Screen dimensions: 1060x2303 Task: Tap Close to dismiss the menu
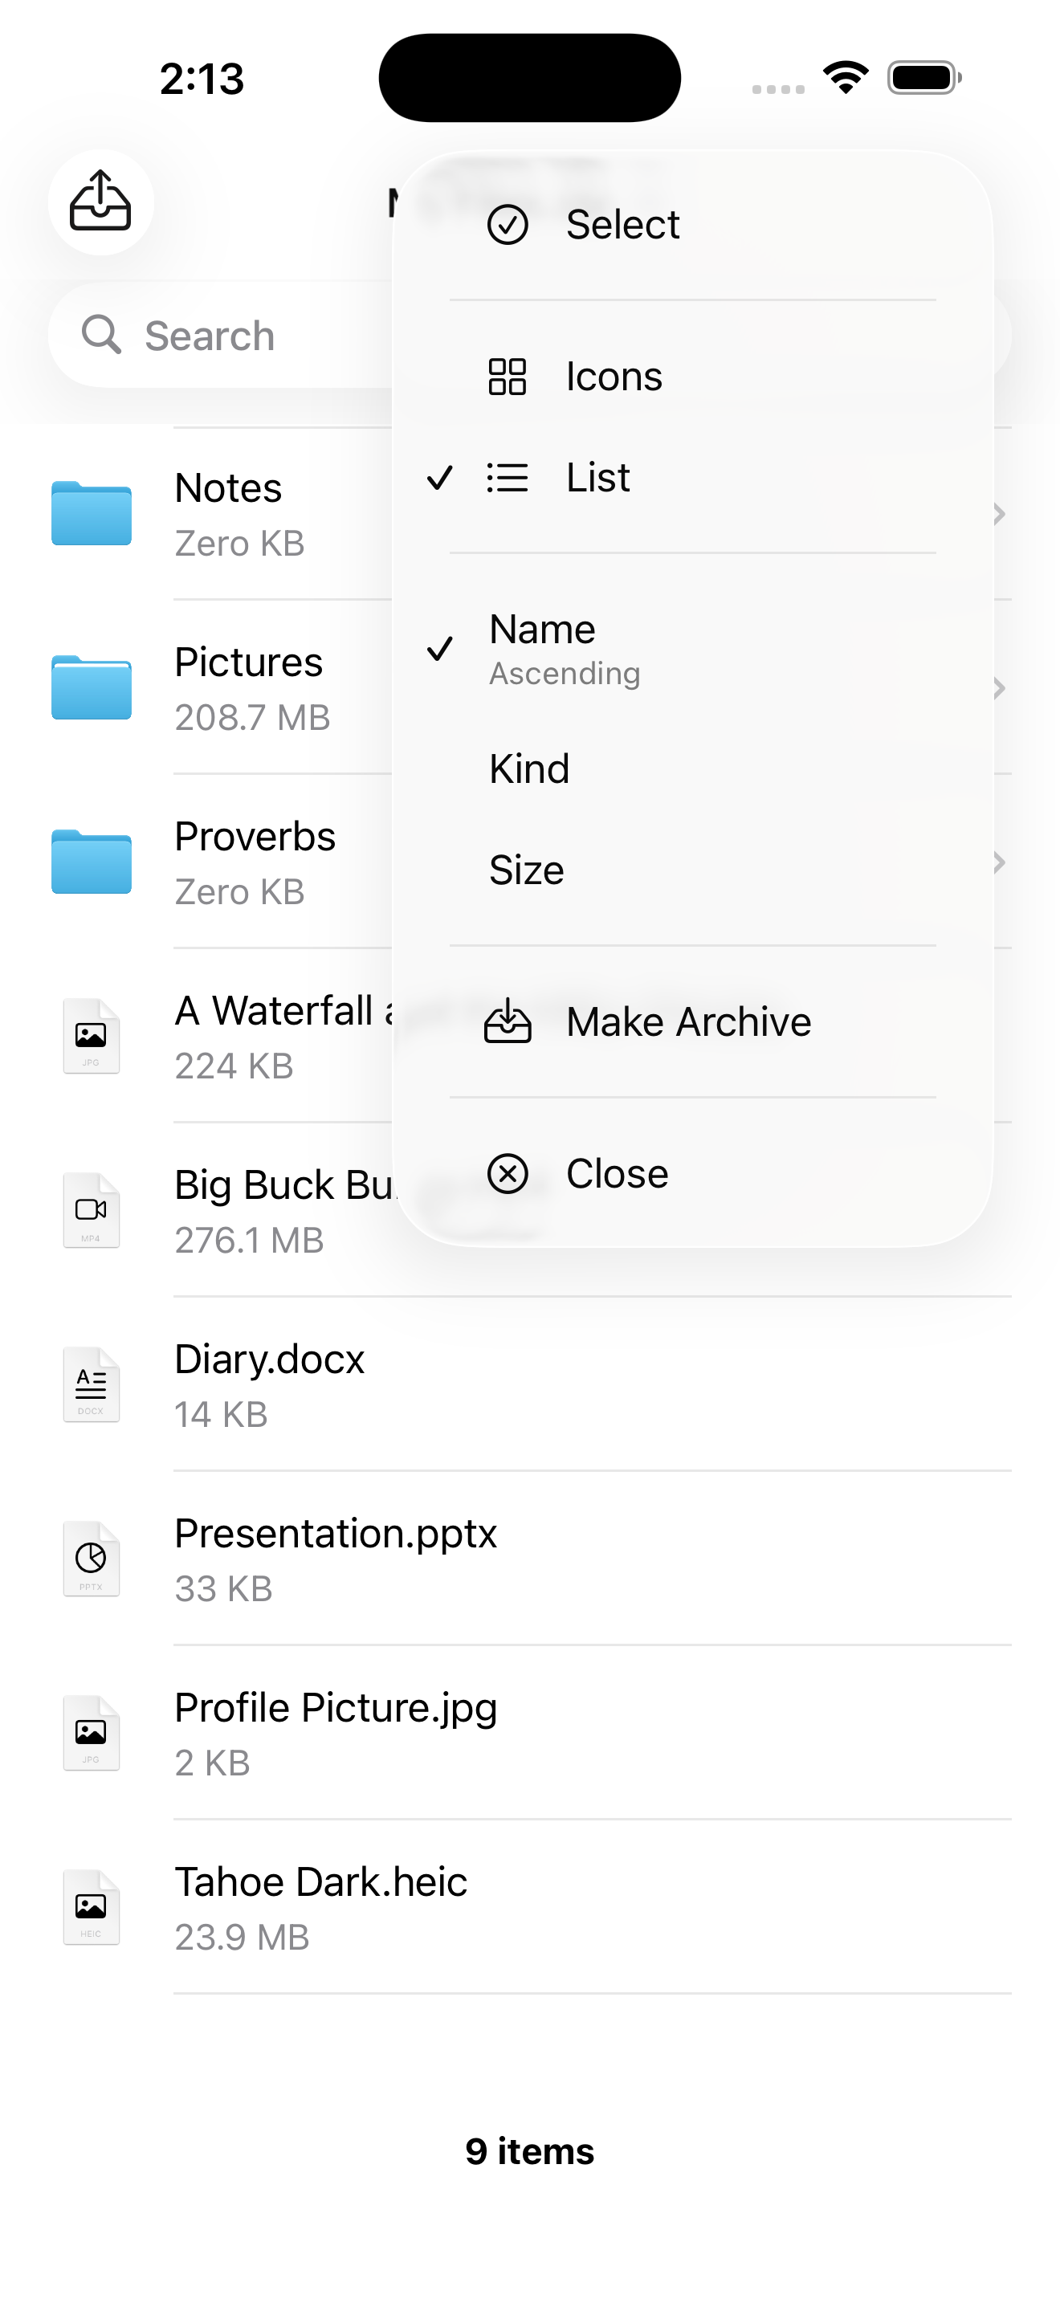[617, 1174]
